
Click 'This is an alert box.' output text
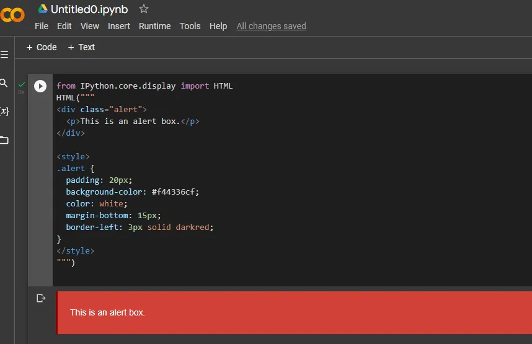[107, 312]
